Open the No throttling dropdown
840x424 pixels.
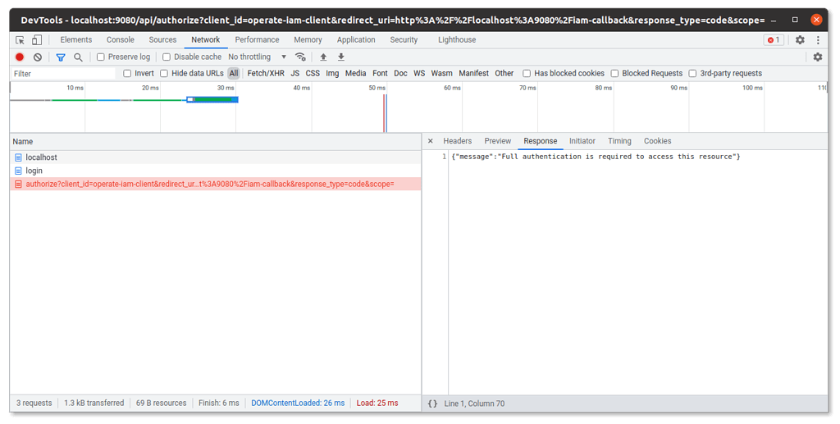coord(257,57)
